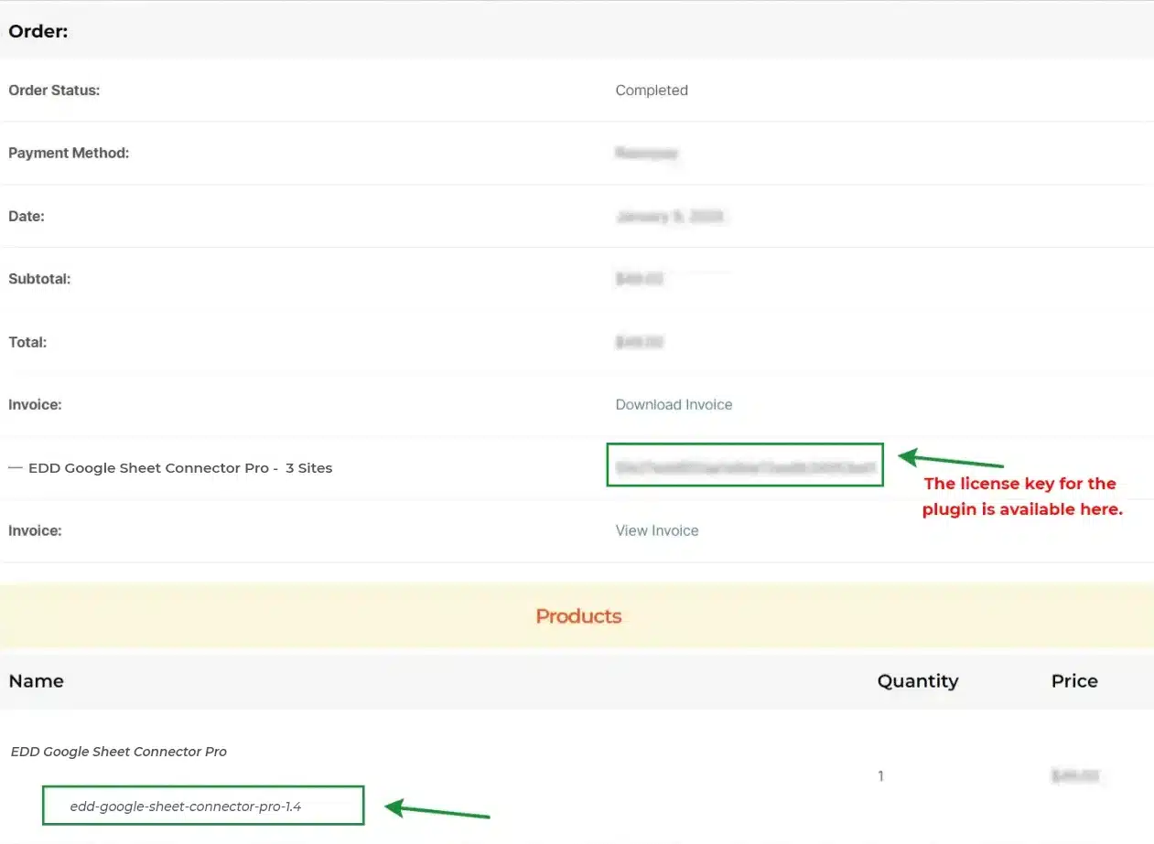Click the Download Invoice link
Screen dimensions: 1154x844
[x=674, y=404]
